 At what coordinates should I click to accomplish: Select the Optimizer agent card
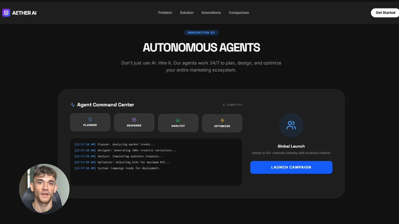point(222,123)
